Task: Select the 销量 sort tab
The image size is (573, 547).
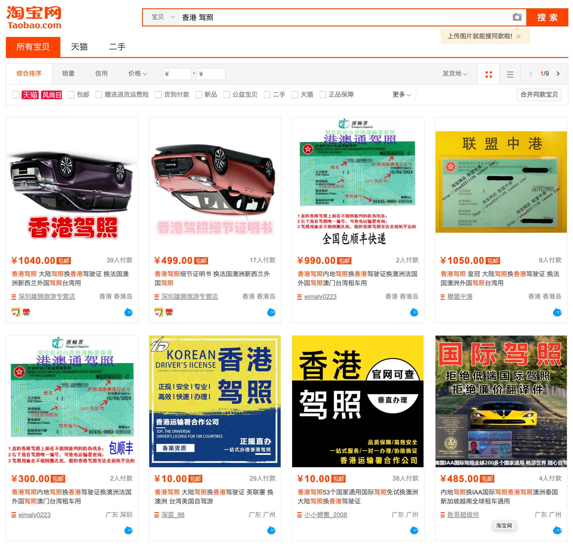Action: point(68,73)
